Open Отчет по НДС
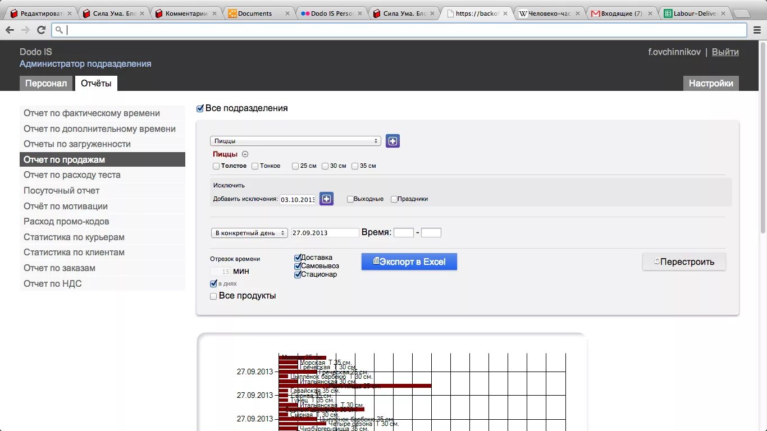Screen dimensions: 767x431 click(x=102, y=283)
